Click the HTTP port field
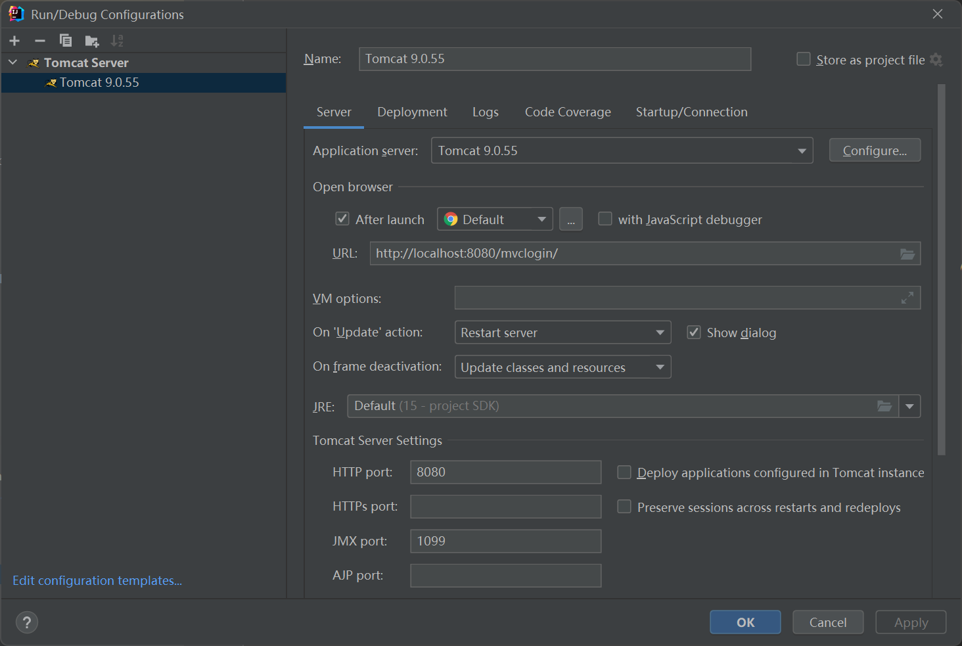The width and height of the screenshot is (962, 646). (506, 472)
